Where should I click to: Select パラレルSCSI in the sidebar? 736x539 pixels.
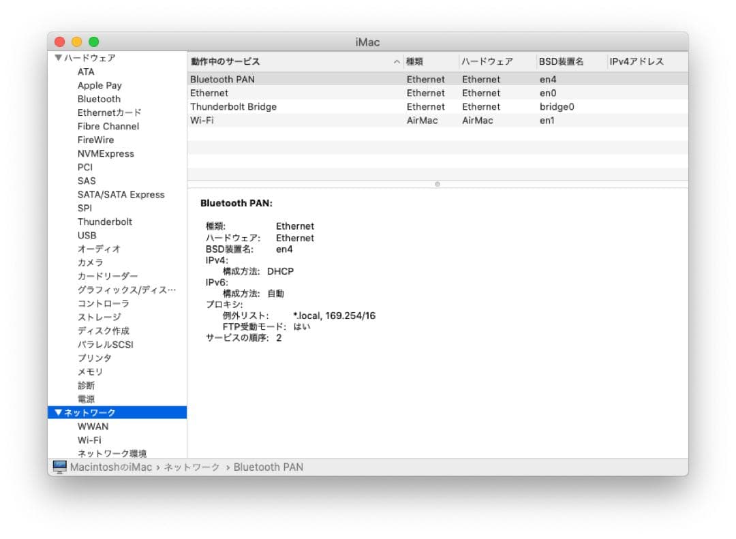[106, 344]
